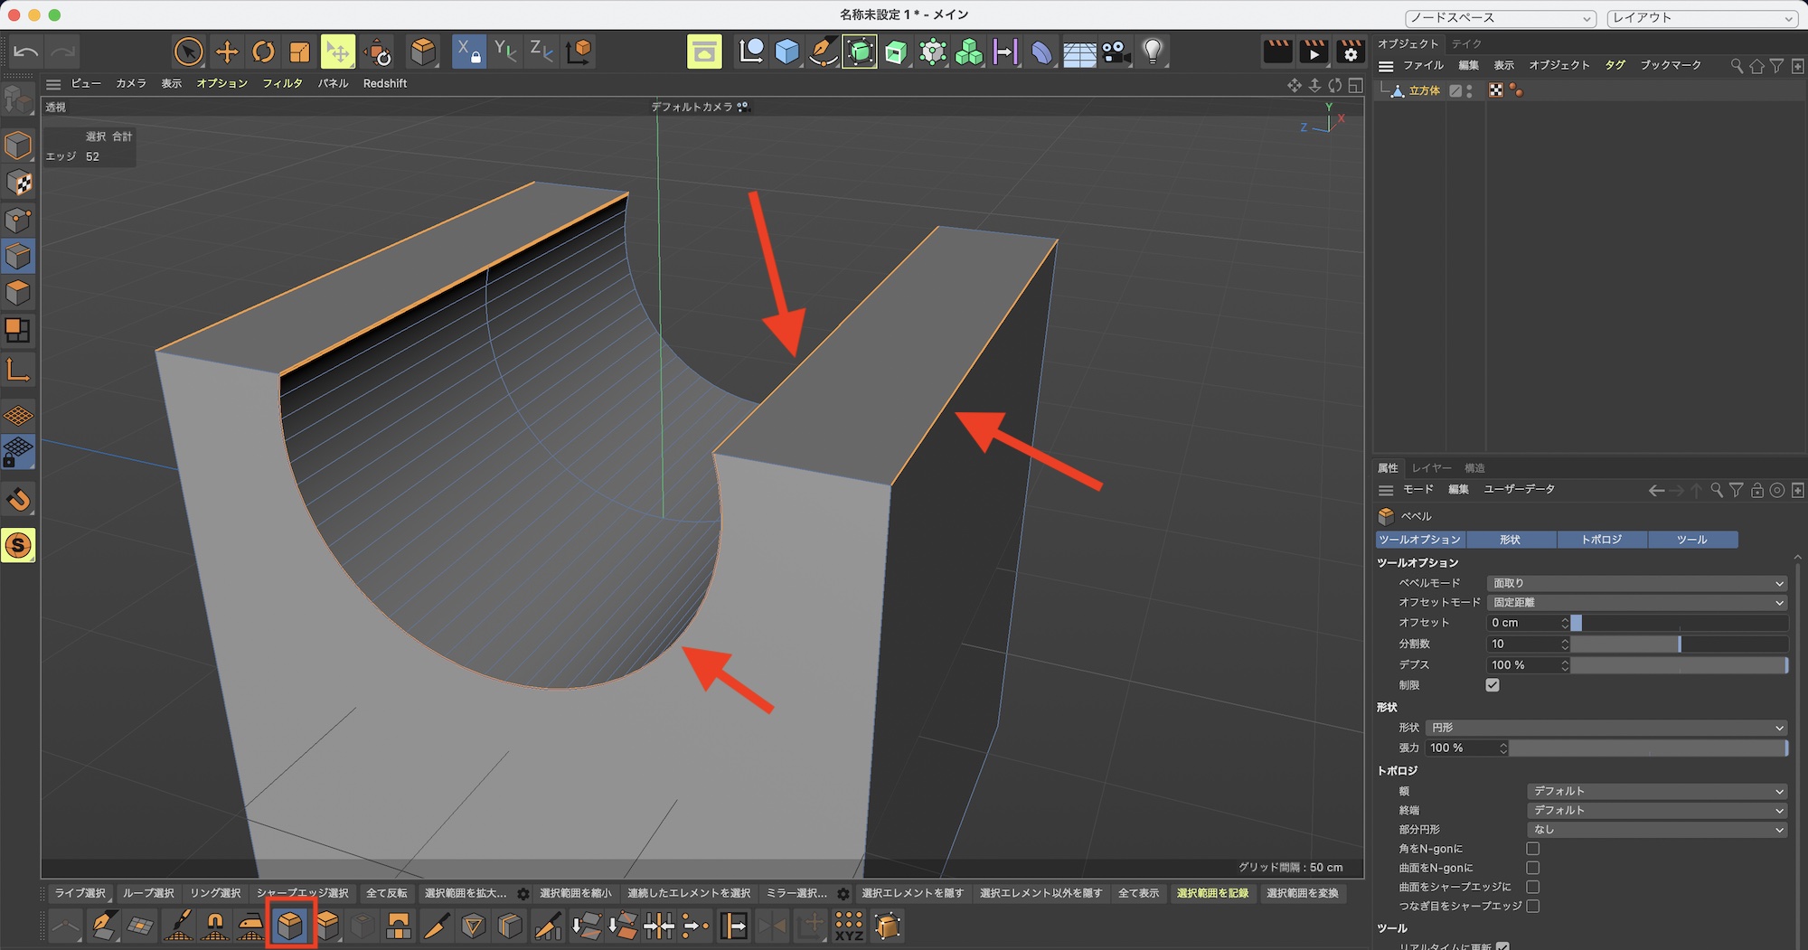Switch to the トポロジ tab
Viewport: 1808px width, 950px height.
tap(1601, 540)
